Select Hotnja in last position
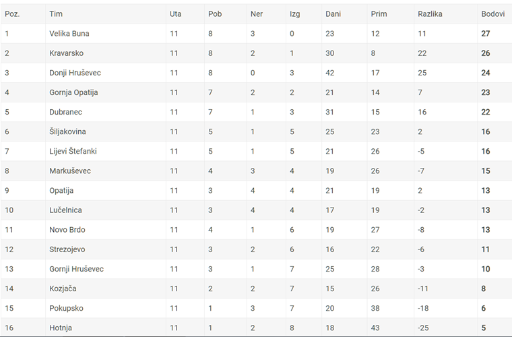Image resolution: width=512 pixels, height=337 pixels. point(61,328)
